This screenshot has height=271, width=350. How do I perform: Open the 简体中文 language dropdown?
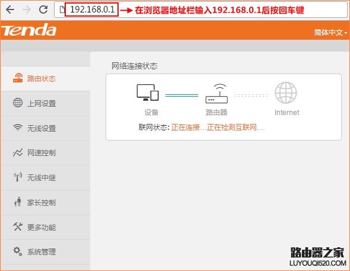330,33
